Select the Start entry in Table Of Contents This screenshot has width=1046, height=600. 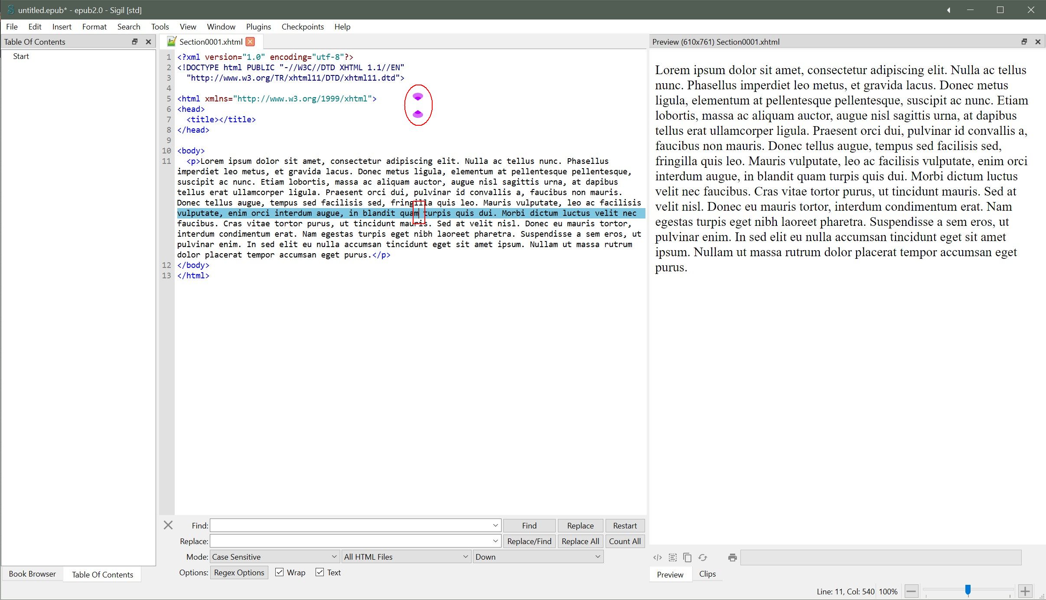21,56
